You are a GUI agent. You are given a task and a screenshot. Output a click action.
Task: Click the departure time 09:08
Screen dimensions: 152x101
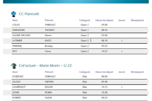tap(104, 35)
